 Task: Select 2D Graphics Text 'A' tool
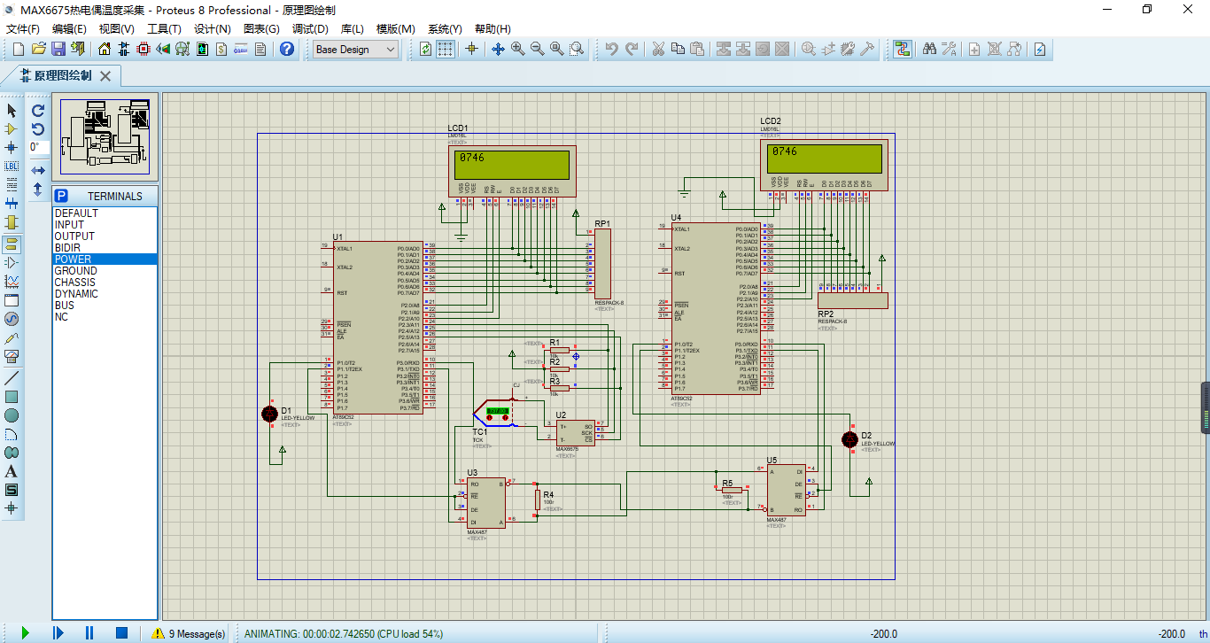pyautogui.click(x=12, y=471)
